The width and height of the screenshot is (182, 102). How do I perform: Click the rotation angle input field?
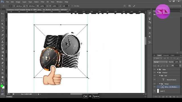pyautogui.click(x=65, y=6)
